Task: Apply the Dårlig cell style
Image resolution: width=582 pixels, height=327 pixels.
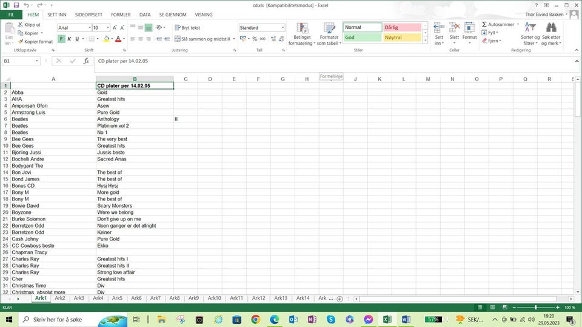Action: point(402,27)
